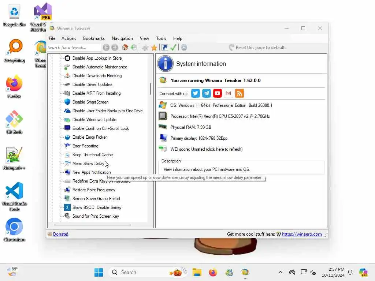375x281 pixels.
Task: Open the Navigation menu
Action: [122, 38]
